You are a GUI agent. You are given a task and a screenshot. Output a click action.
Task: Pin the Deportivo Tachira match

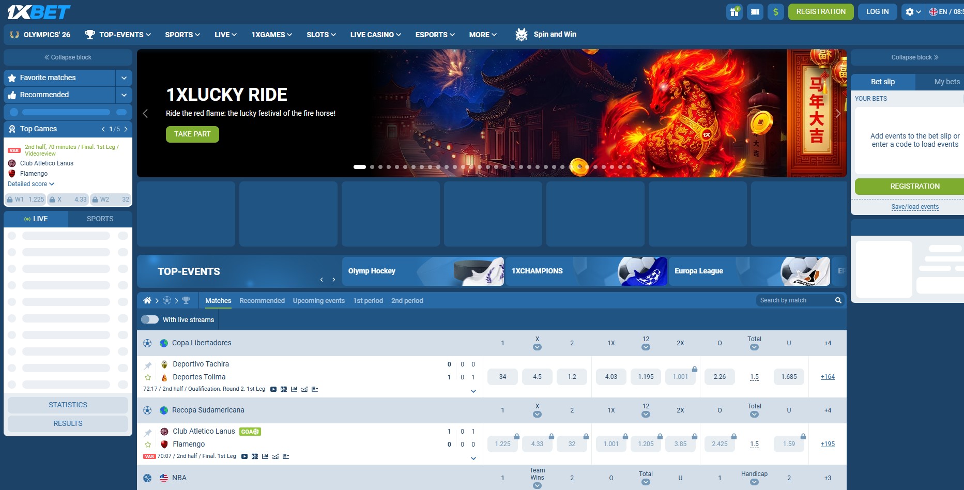click(148, 364)
